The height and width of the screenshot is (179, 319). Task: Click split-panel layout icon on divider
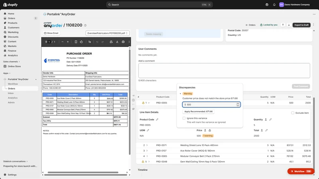[133, 100]
